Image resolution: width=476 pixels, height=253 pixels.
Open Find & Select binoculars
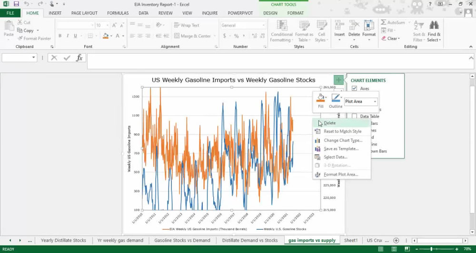point(434,31)
